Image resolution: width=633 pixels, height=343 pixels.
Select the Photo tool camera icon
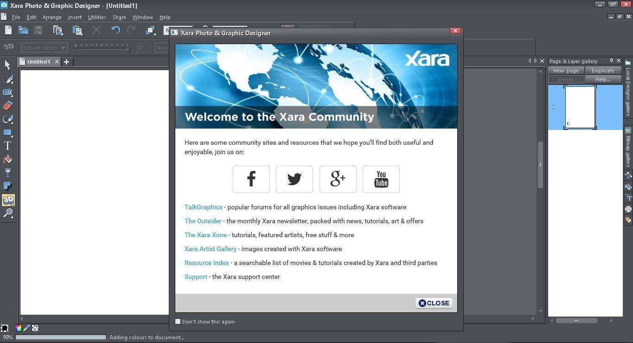[x=7, y=92]
